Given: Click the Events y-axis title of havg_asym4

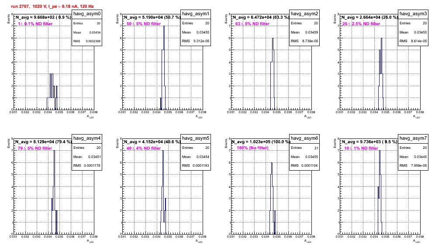Looking at the screenshot, I should [x=8, y=144].
